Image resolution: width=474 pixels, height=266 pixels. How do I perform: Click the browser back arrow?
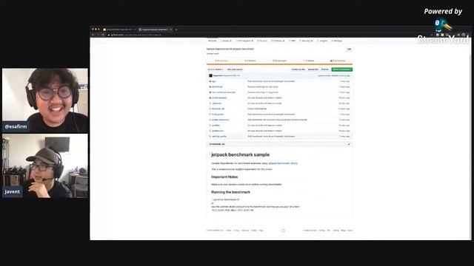(93, 35)
